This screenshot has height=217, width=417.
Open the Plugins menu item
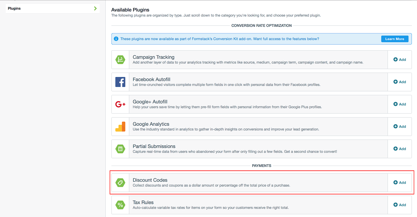click(x=14, y=8)
